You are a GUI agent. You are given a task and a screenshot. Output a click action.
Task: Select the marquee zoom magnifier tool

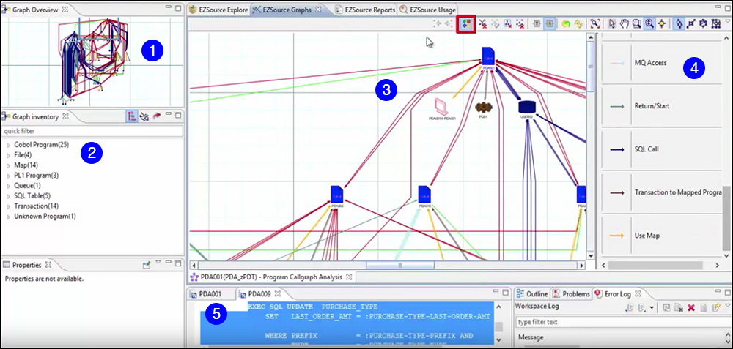point(636,23)
